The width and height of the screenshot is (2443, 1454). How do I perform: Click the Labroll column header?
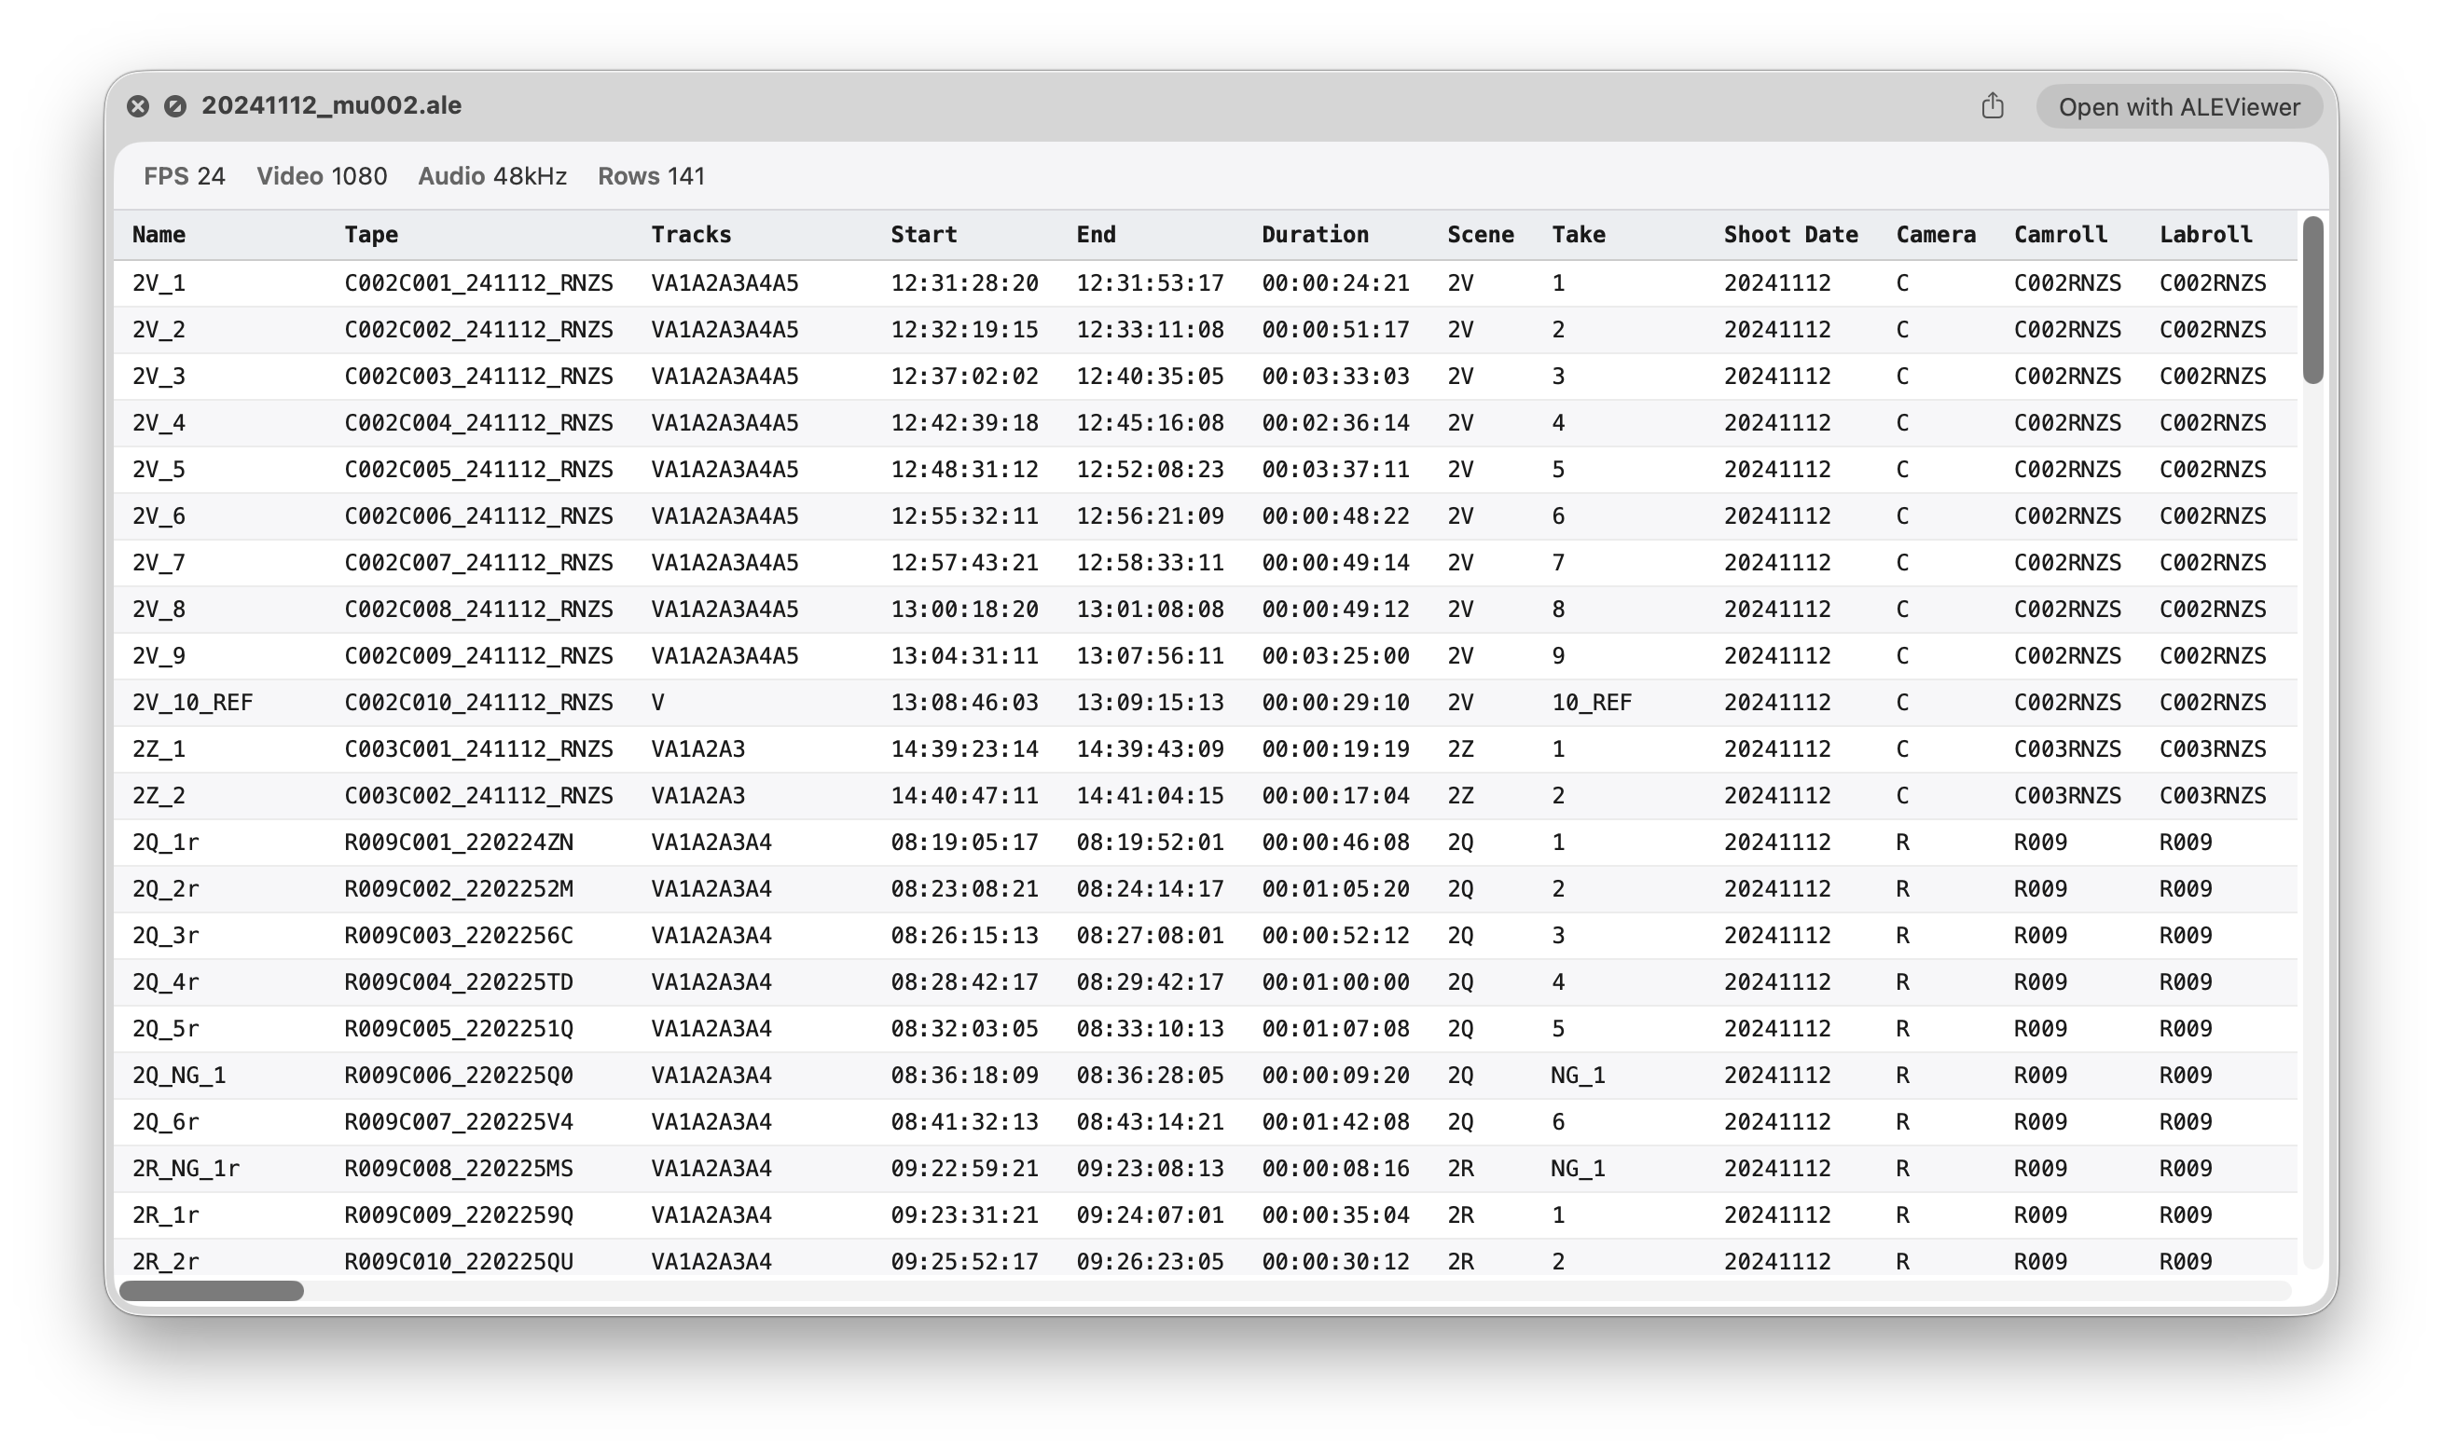click(2205, 234)
